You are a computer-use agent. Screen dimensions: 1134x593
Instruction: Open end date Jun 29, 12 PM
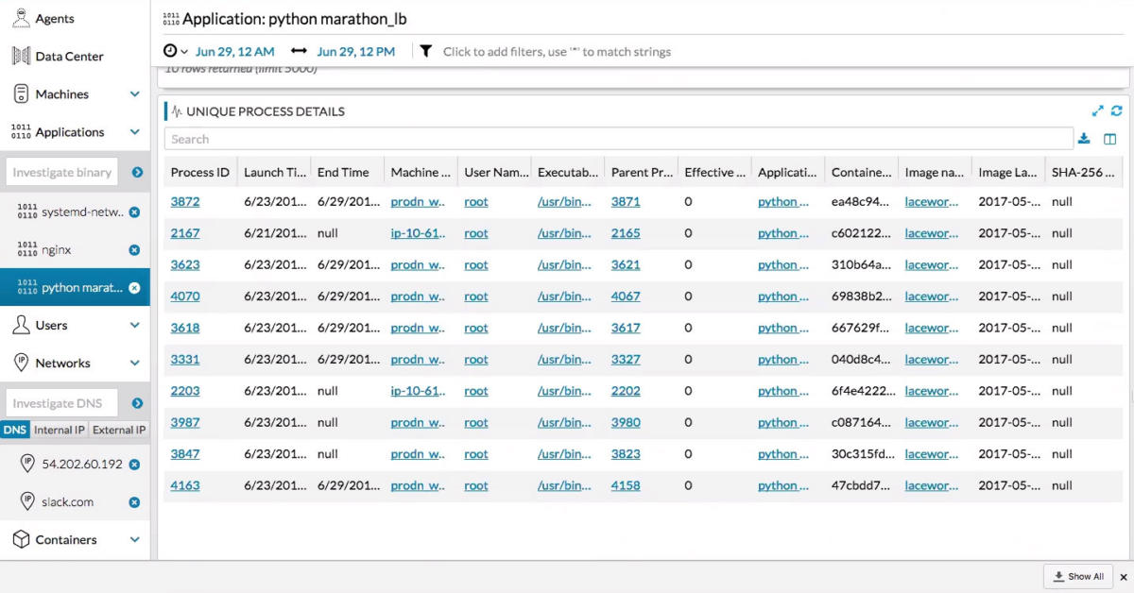356,51
